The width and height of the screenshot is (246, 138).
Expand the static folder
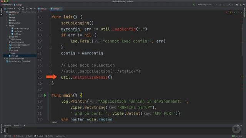(7, 20)
